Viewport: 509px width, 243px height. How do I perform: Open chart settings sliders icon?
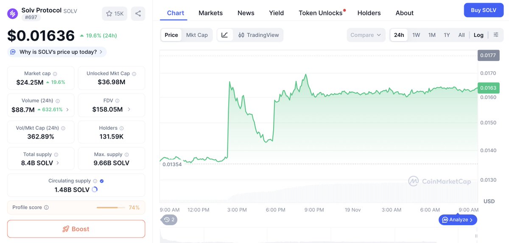pyautogui.click(x=496, y=35)
